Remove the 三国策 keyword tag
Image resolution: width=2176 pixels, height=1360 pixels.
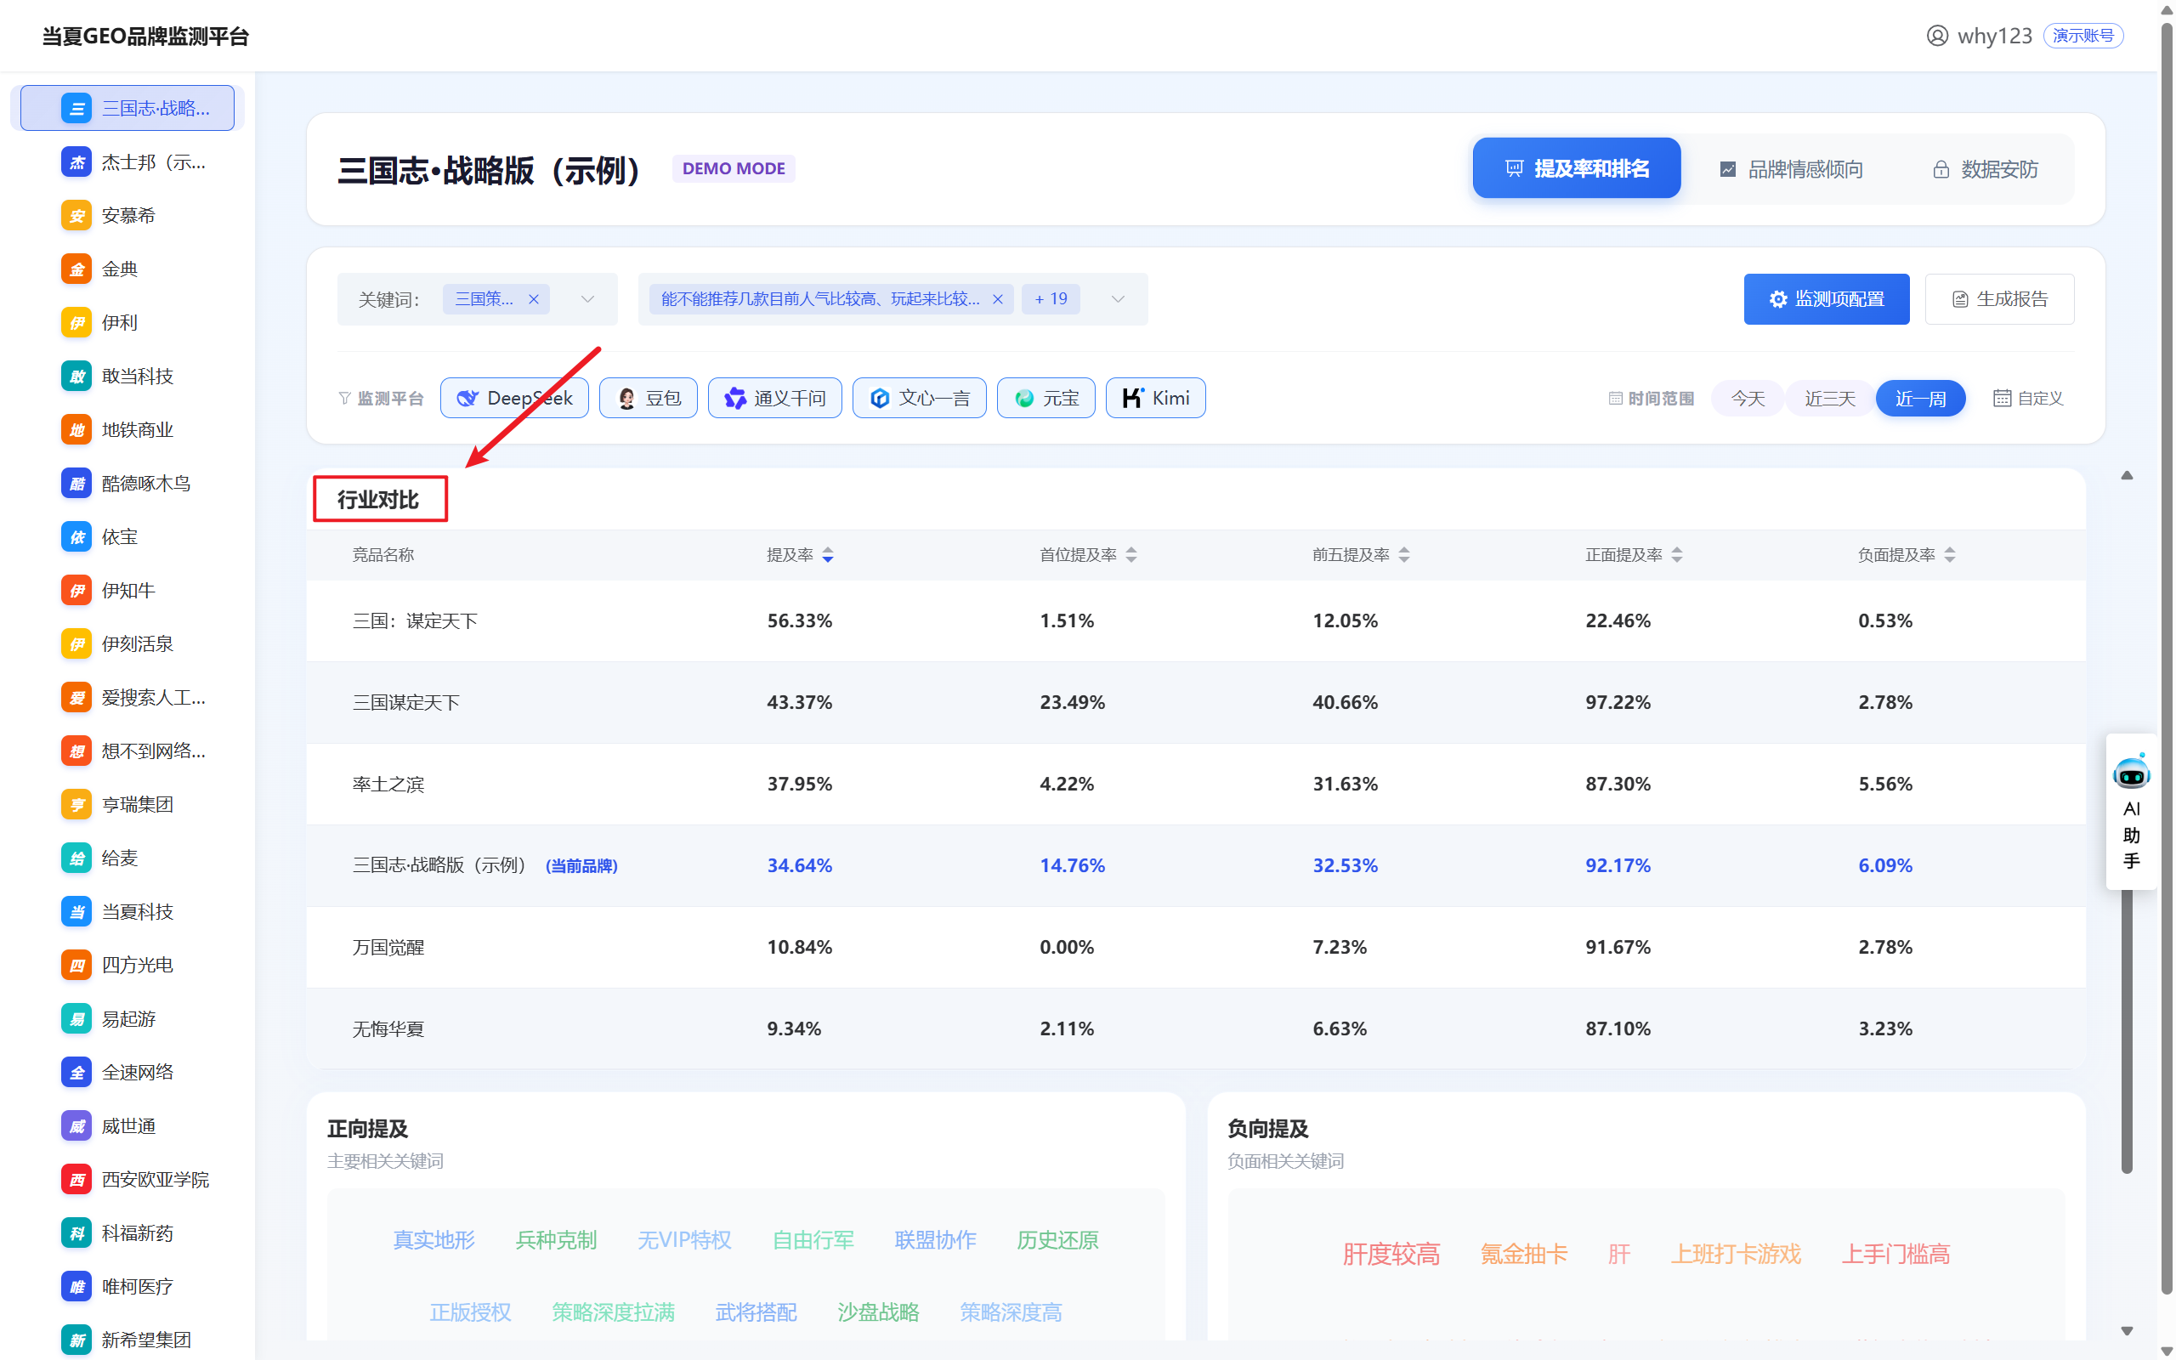pyautogui.click(x=533, y=299)
